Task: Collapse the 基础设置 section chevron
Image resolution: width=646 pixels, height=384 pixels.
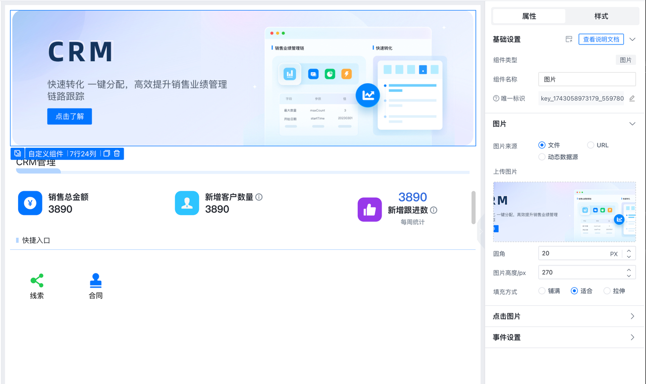Action: pyautogui.click(x=632, y=39)
